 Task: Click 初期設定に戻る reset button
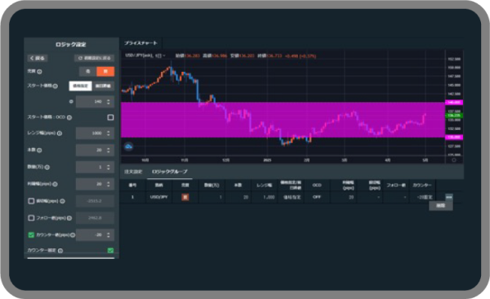click(x=95, y=58)
